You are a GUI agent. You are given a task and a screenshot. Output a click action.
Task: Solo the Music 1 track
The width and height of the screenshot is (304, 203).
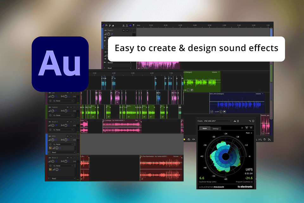click(71, 122)
